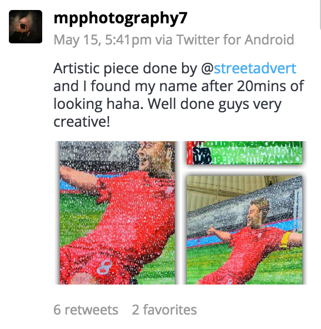
Task: Click the black lettering block in top-right image
Action: 201,156
